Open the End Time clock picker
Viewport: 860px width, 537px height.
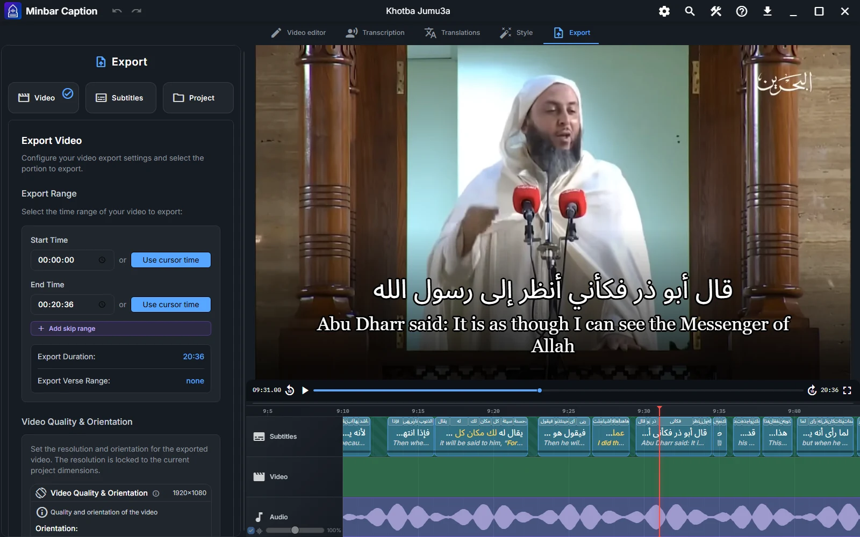[x=102, y=304]
